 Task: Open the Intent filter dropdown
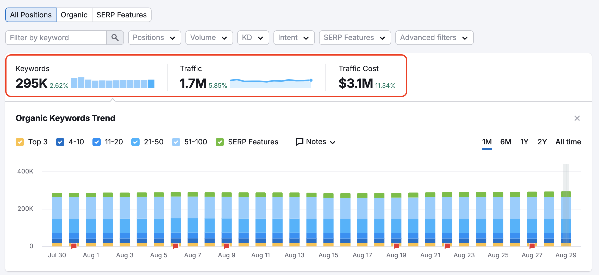click(x=294, y=38)
